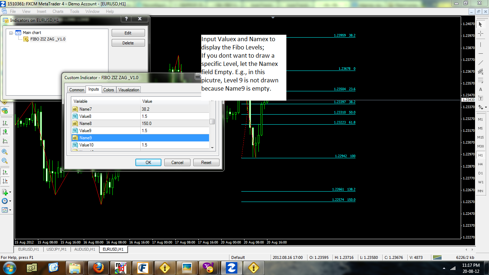This screenshot has width=489, height=275.
Task: Collapse the Main chart tree node
Action: pyautogui.click(x=11, y=33)
